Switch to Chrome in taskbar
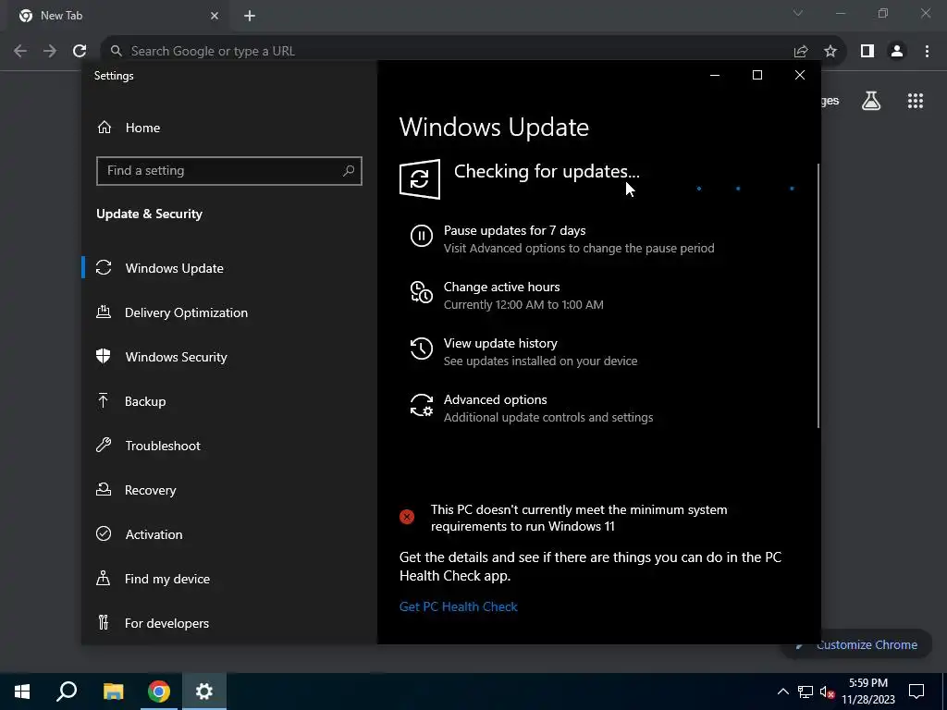 (159, 692)
